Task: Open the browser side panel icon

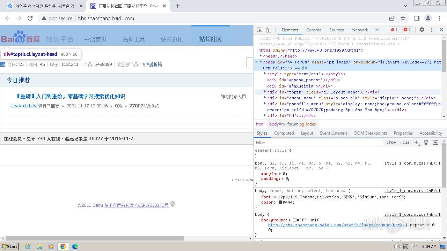Action: (x=417, y=18)
